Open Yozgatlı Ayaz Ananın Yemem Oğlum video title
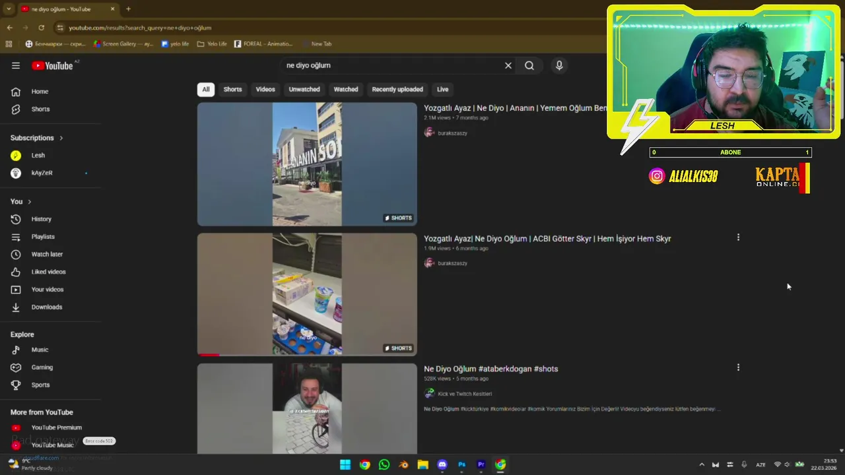The width and height of the screenshot is (845, 475). tap(515, 108)
